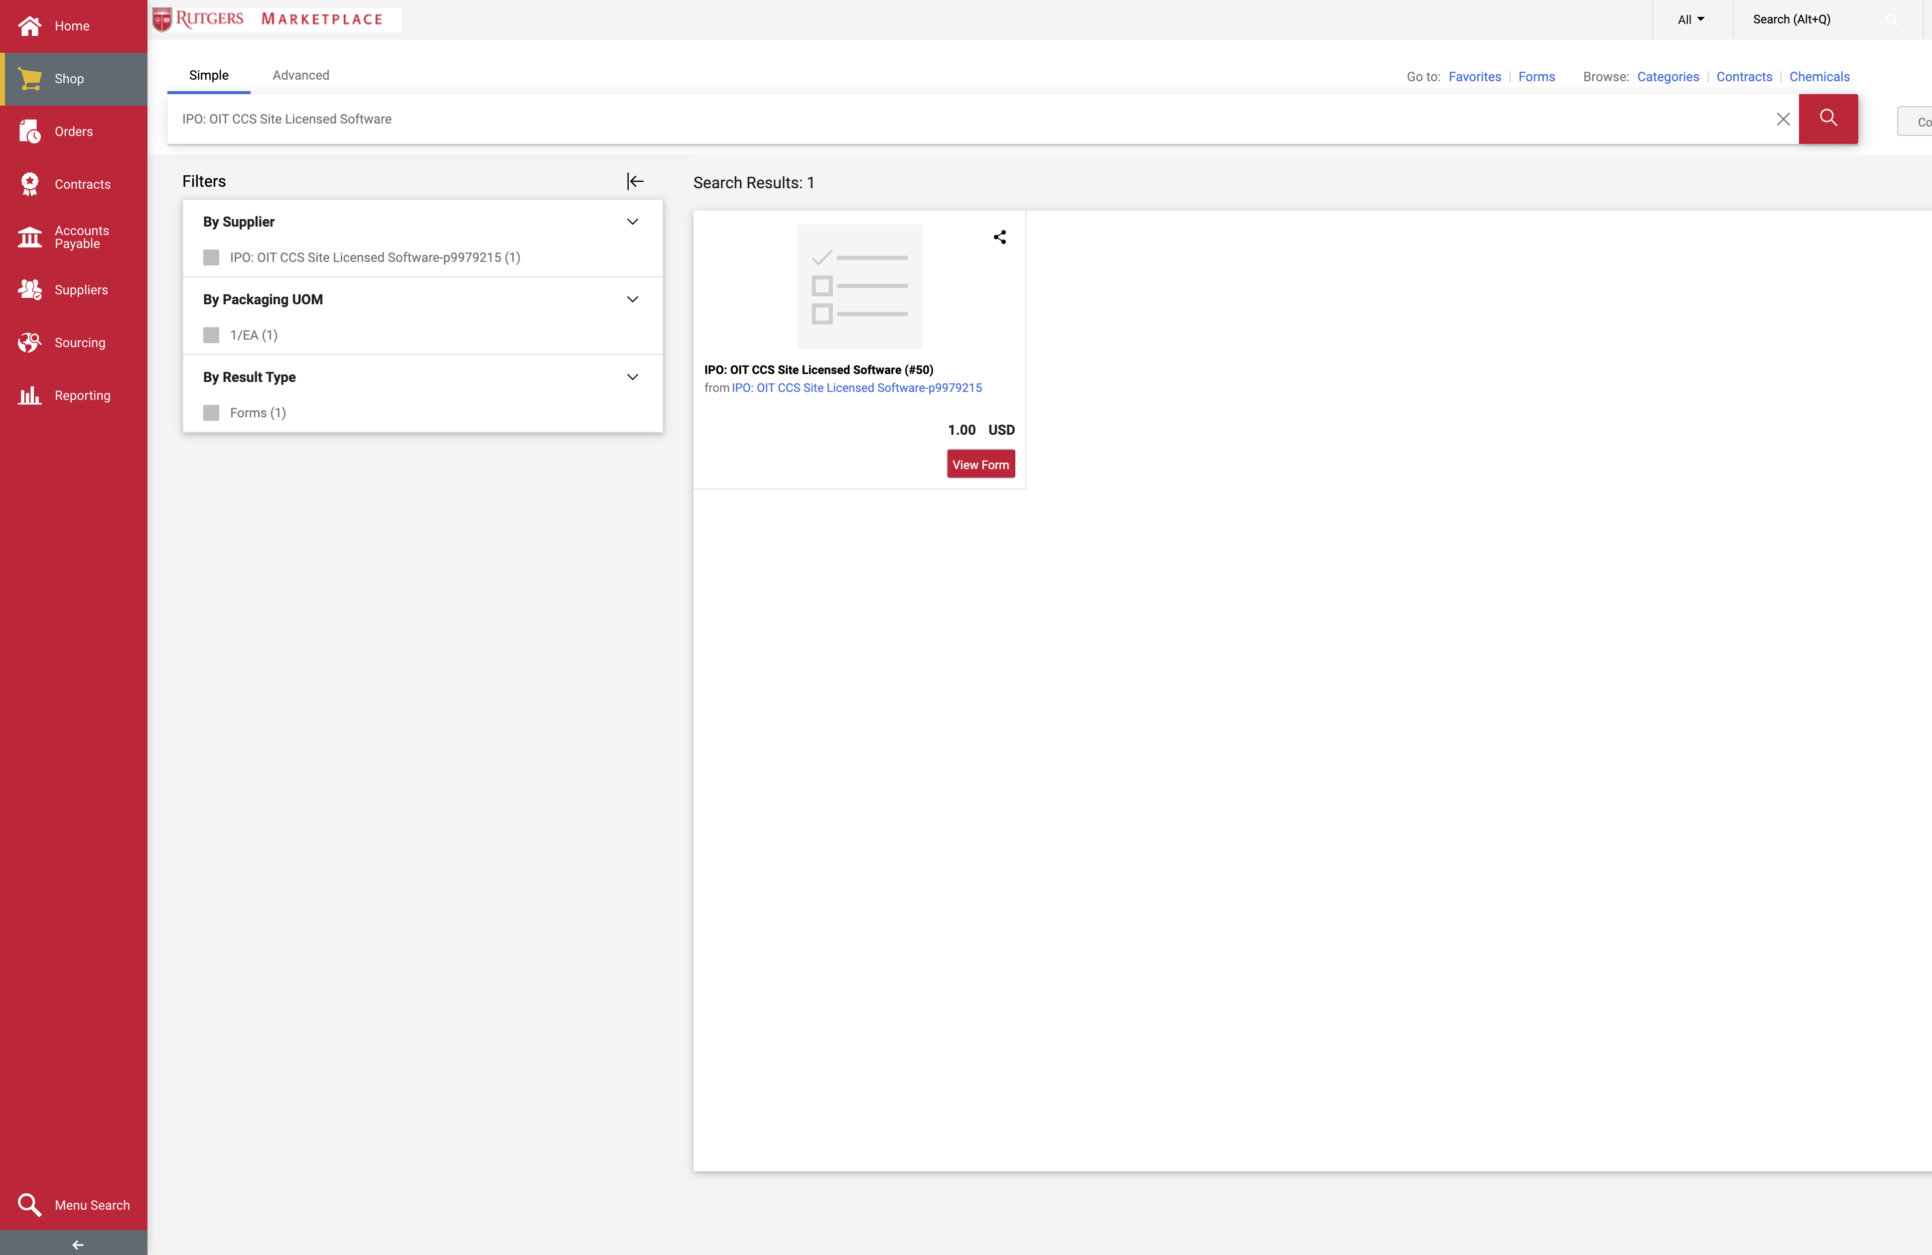The width and height of the screenshot is (1932, 1255).
Task: Open the Menu Search magnifier icon
Action: [x=30, y=1205]
